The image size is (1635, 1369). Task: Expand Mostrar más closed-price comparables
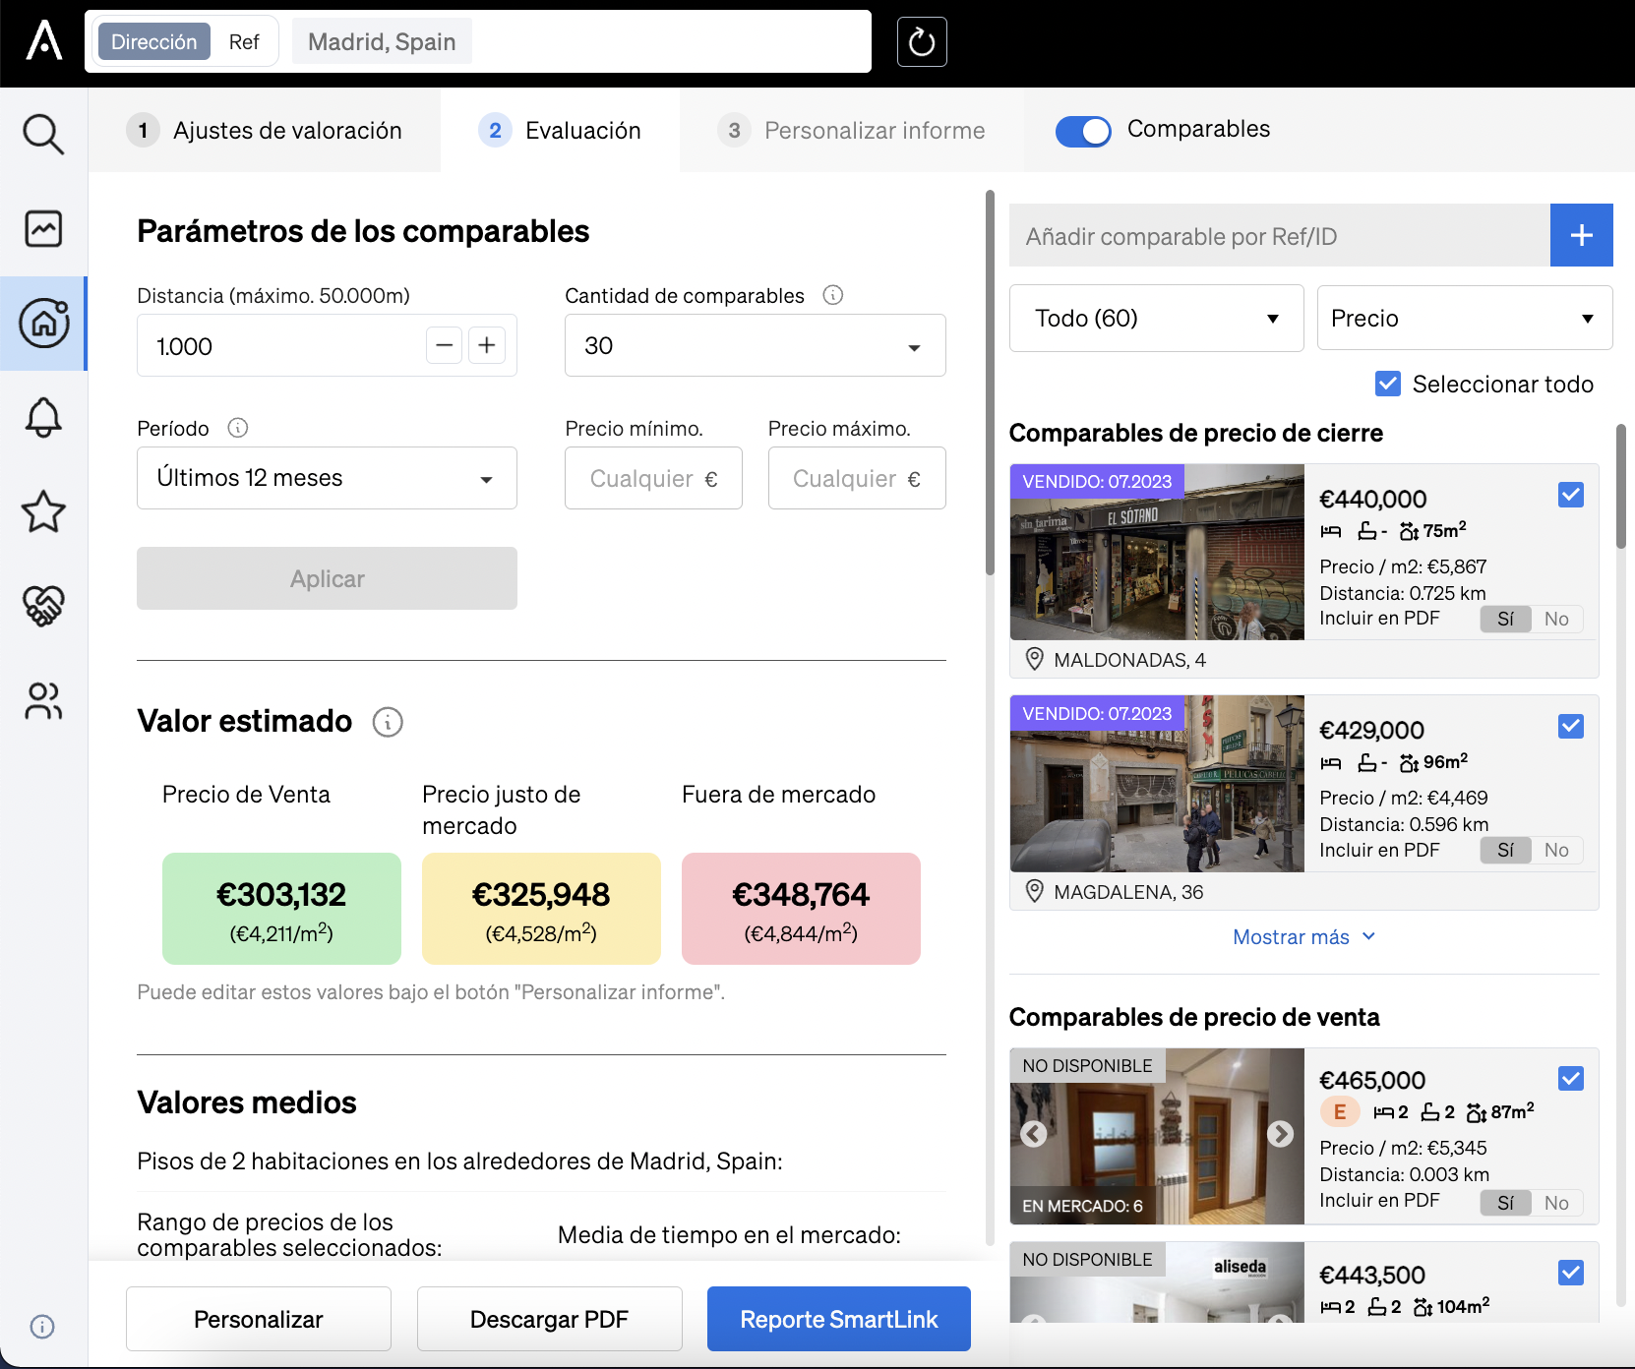(x=1303, y=937)
